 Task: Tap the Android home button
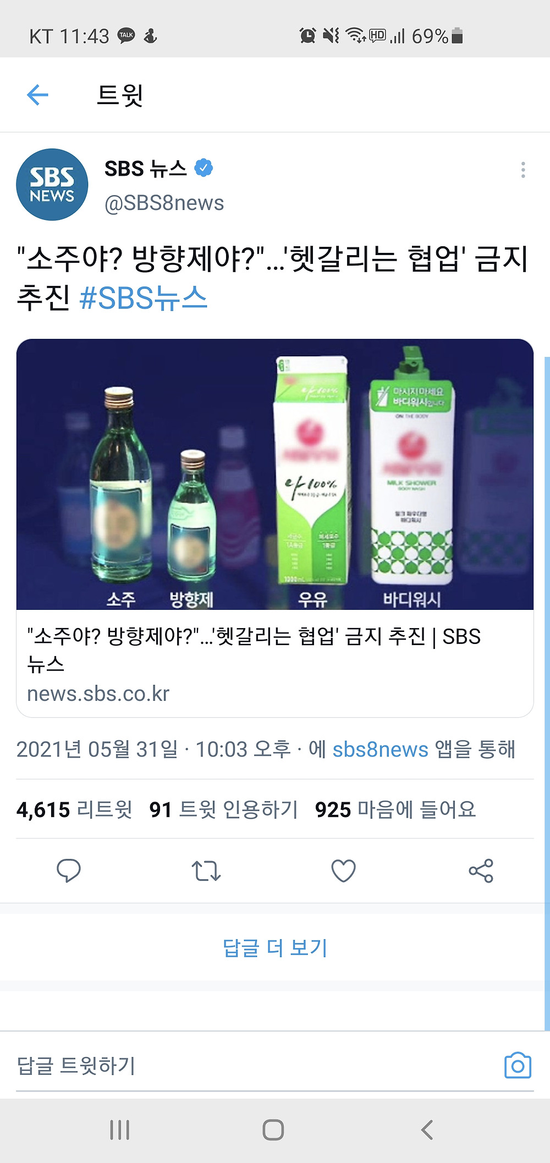point(273,1130)
